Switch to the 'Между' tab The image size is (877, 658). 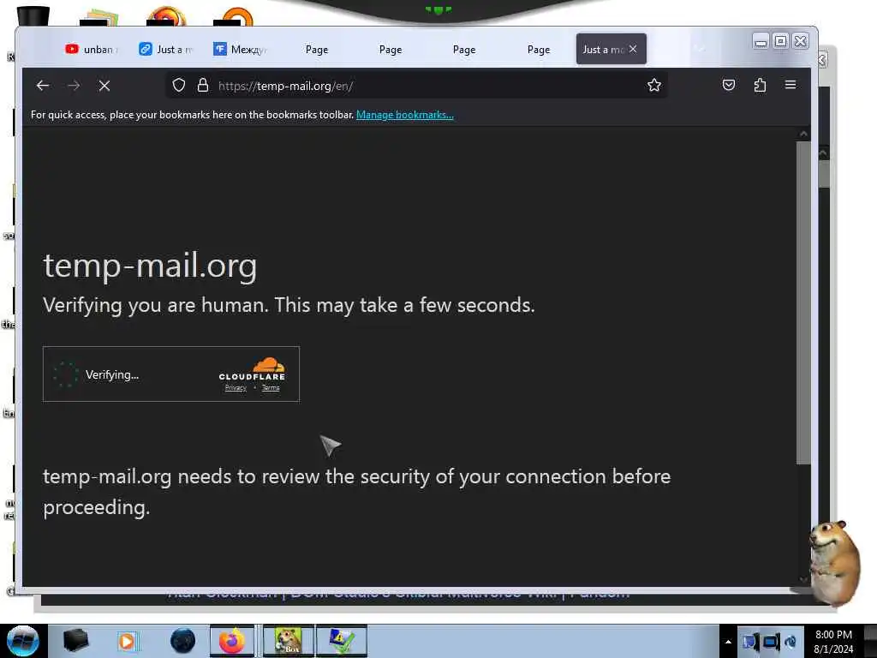coord(240,49)
